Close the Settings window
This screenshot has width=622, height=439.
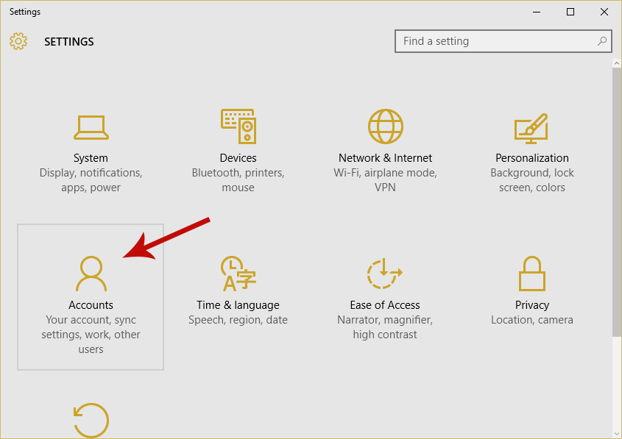coord(604,12)
